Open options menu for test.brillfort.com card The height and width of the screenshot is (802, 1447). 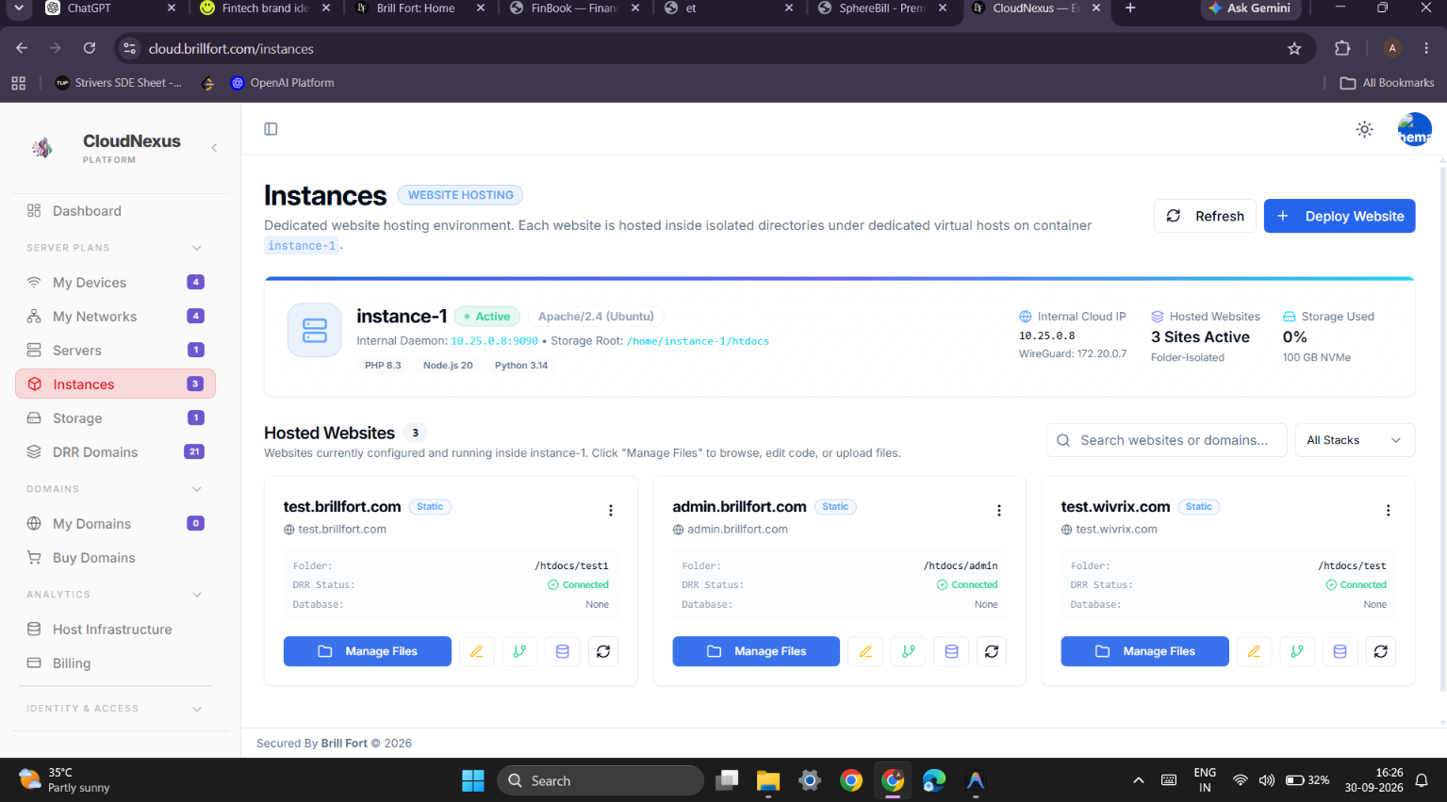(x=611, y=510)
